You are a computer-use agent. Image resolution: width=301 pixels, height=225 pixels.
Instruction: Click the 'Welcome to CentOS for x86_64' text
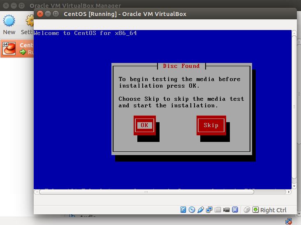(x=85, y=33)
